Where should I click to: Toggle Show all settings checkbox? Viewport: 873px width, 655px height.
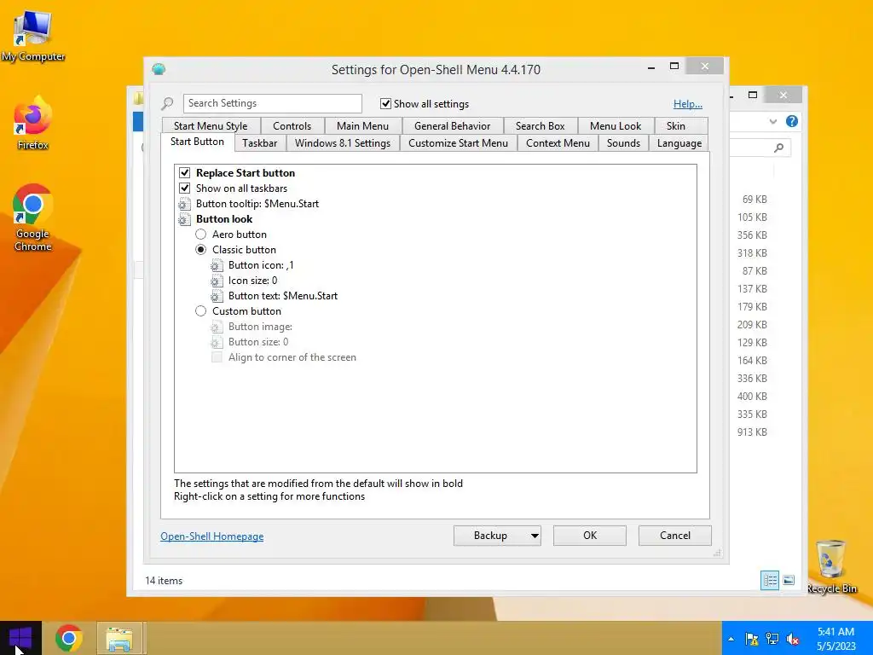pos(385,103)
